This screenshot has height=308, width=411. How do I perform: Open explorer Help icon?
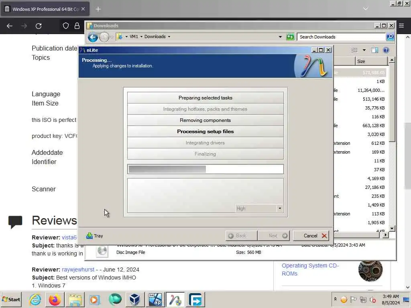[386, 50]
